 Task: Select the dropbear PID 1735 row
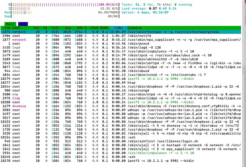coord(121,130)
